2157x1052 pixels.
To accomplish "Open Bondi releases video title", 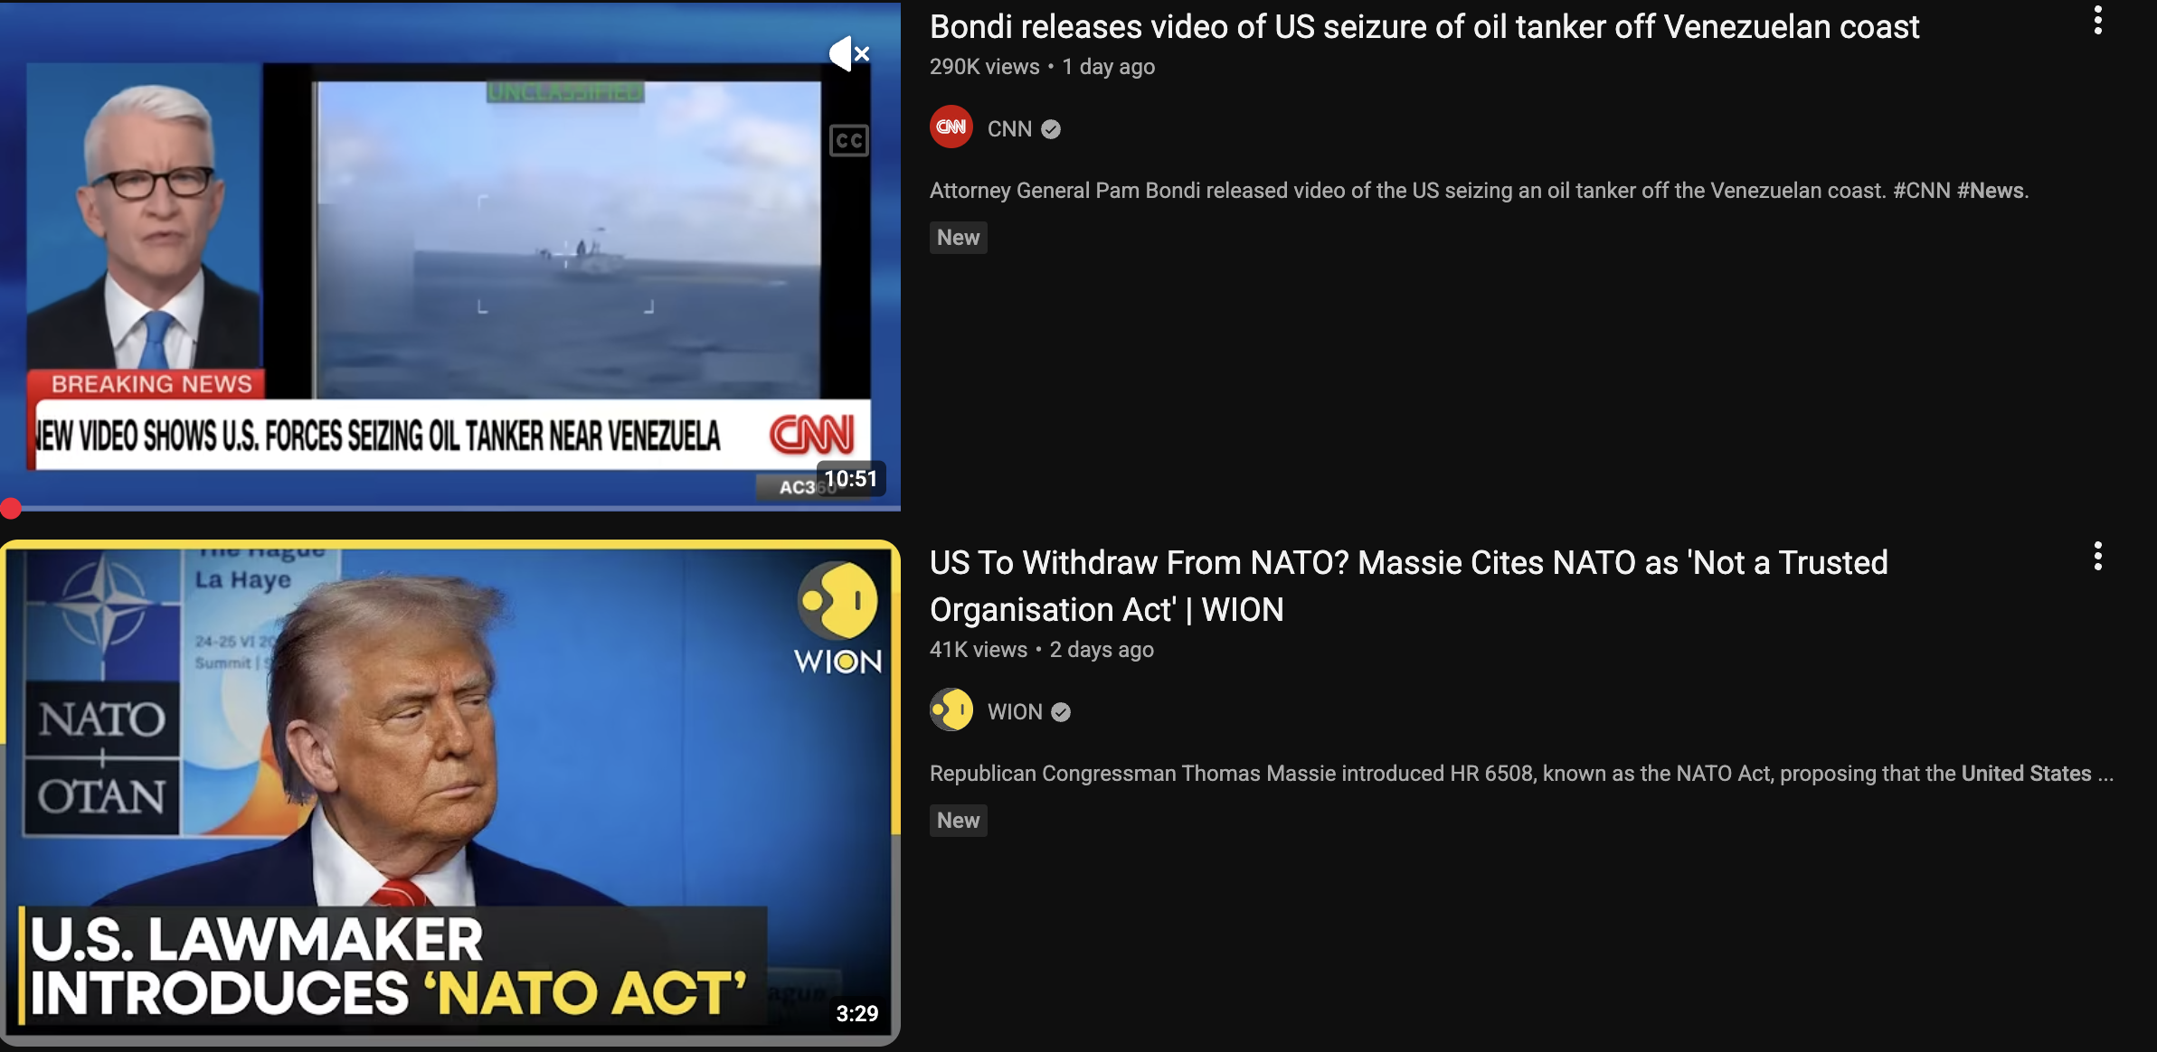I will pyautogui.click(x=1424, y=27).
